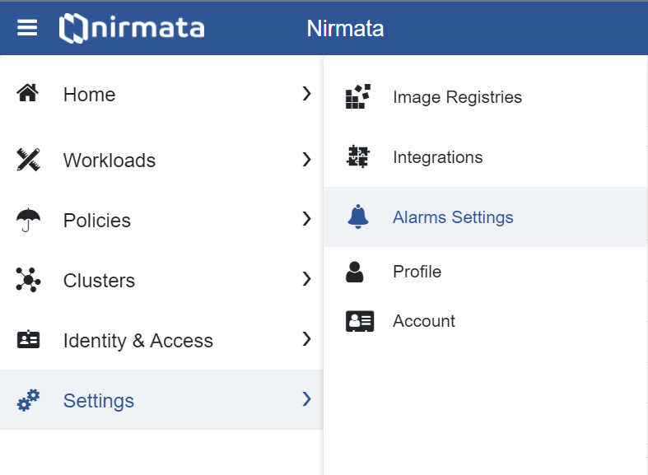This screenshot has width=648, height=475.
Task: Click the Clusters network icon
Action: [28, 280]
